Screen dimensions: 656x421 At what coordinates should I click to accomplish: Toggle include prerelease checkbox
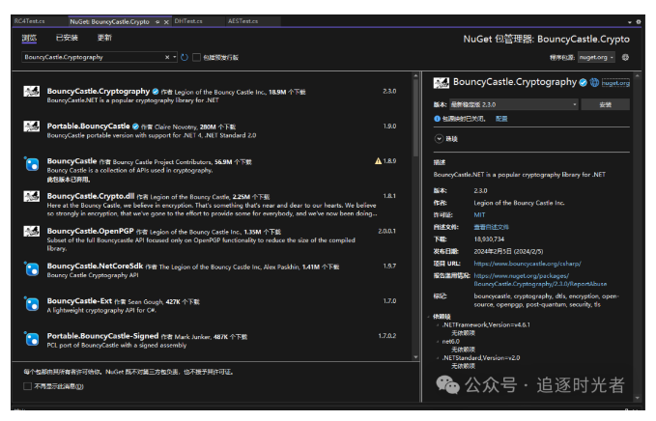(196, 57)
